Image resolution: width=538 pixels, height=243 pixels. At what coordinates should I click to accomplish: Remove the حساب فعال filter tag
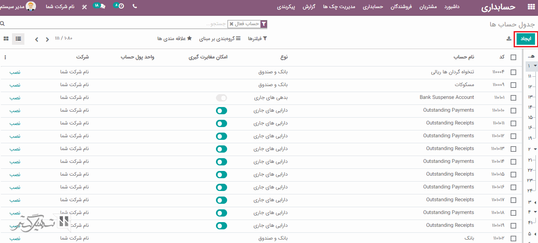pyautogui.click(x=231, y=24)
